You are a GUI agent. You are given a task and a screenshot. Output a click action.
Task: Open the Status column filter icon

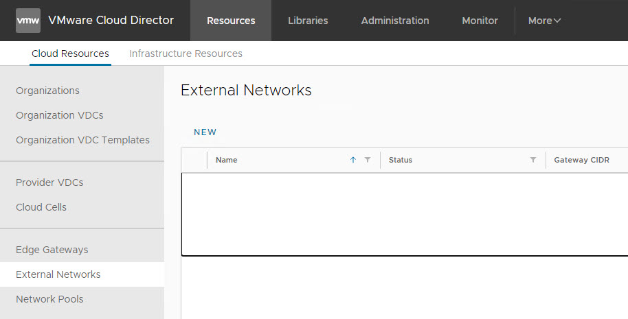coord(533,160)
